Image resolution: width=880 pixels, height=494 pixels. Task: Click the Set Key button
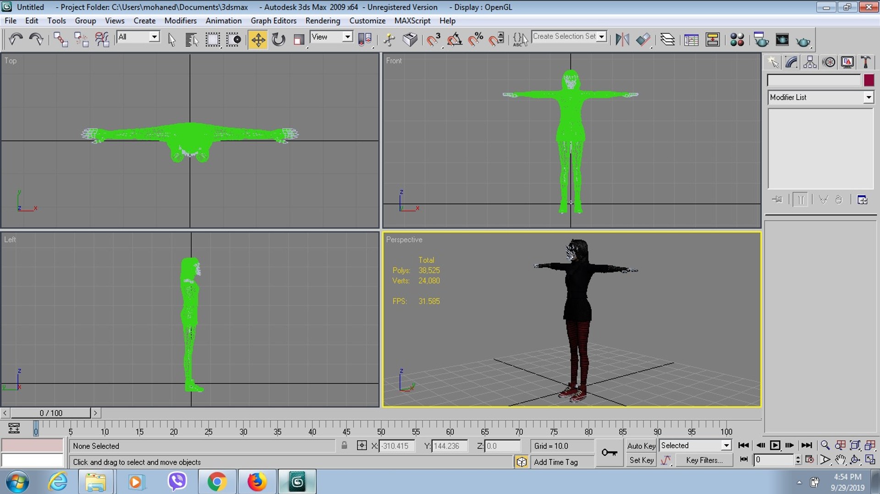(x=641, y=460)
